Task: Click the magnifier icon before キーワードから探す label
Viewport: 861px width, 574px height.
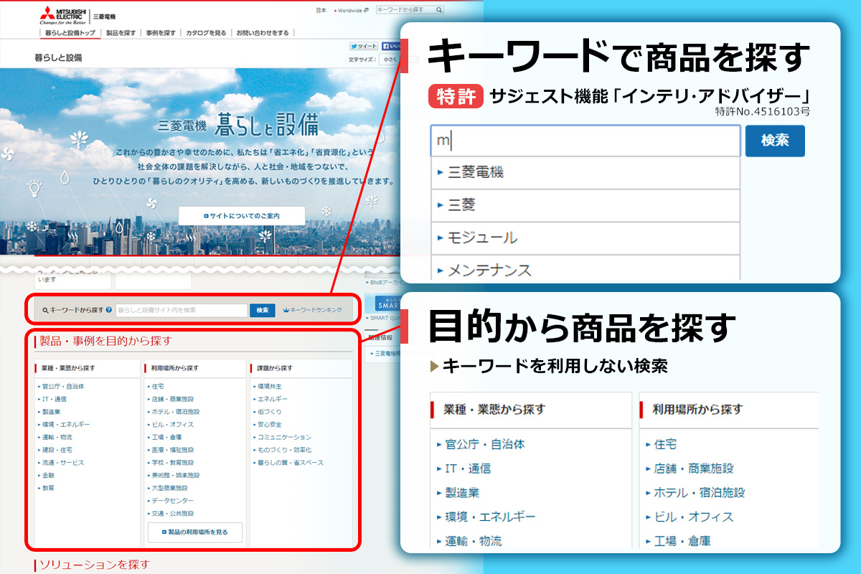Action: tap(45, 310)
